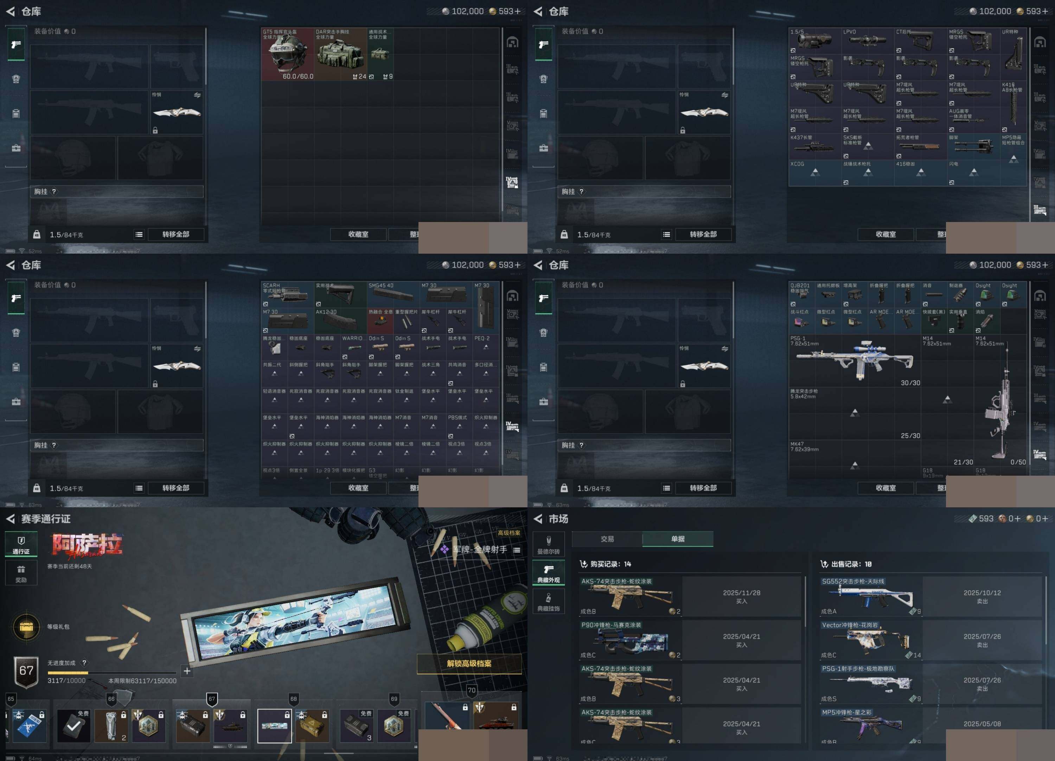The image size is (1055, 761).
Task: Expand the XCOG item stack arrow
Action: coord(815,173)
